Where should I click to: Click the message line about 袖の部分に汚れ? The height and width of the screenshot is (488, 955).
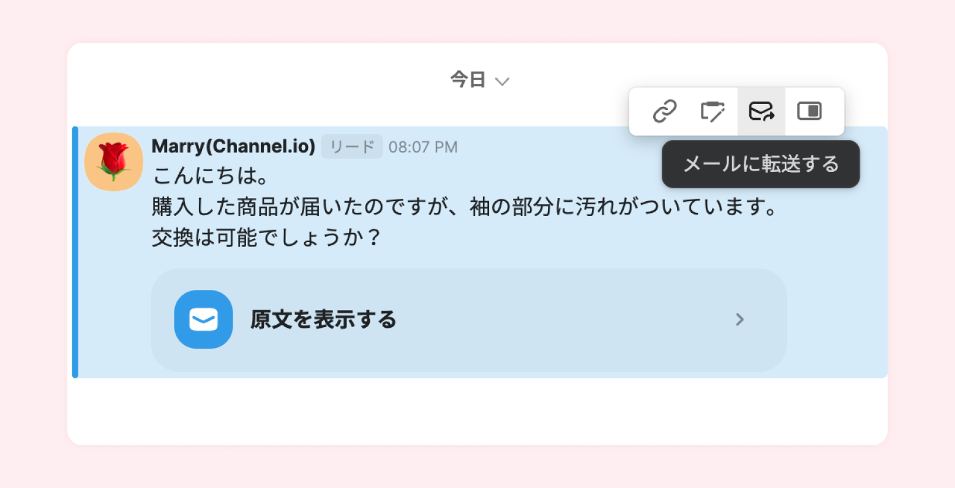click(464, 207)
